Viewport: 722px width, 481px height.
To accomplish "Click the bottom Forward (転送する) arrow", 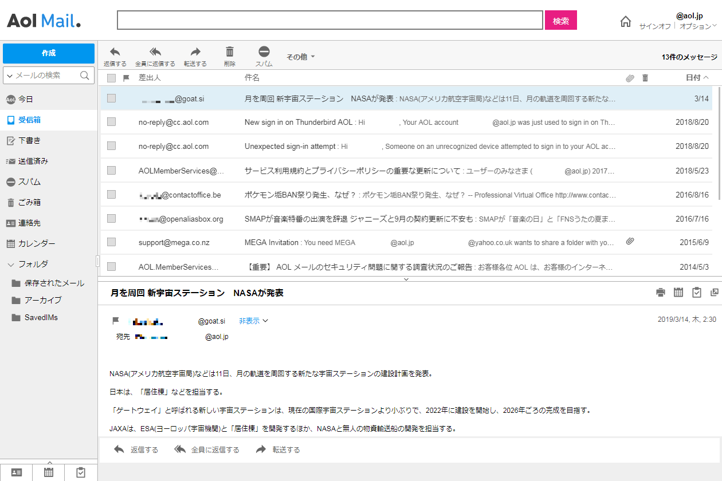I will [x=261, y=450].
